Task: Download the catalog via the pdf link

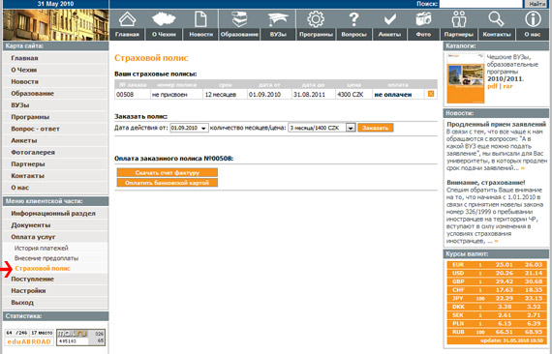Action: (492, 86)
